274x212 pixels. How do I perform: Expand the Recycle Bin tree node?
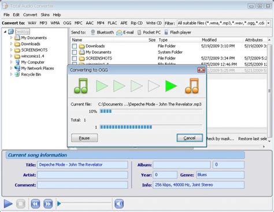coord(11,74)
